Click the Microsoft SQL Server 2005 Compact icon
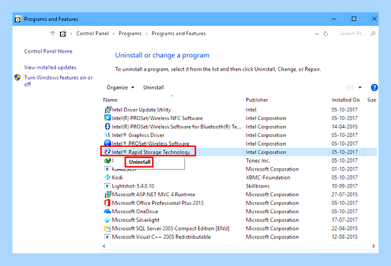Screen dimensions: 391x266 point(107,228)
